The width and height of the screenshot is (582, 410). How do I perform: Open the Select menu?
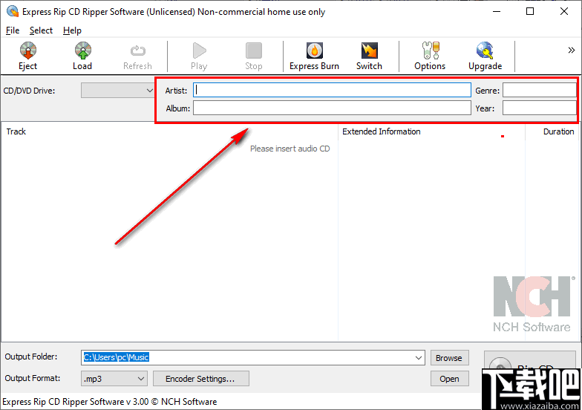42,30
